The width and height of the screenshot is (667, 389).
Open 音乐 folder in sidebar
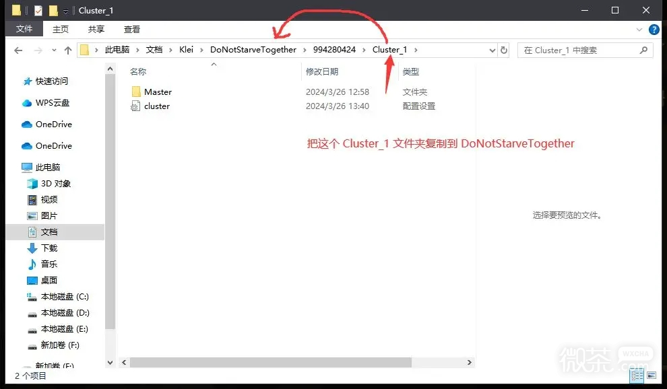[x=49, y=264]
